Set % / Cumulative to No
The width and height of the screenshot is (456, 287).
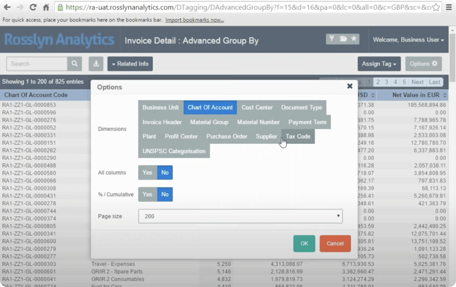[x=165, y=194]
